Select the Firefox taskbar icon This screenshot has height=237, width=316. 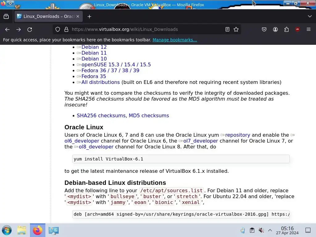[37, 230]
